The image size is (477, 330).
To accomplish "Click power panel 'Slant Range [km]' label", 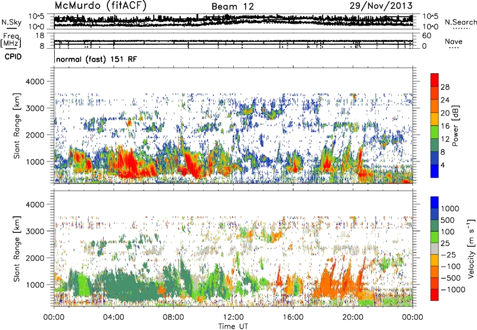I will 17,126.
